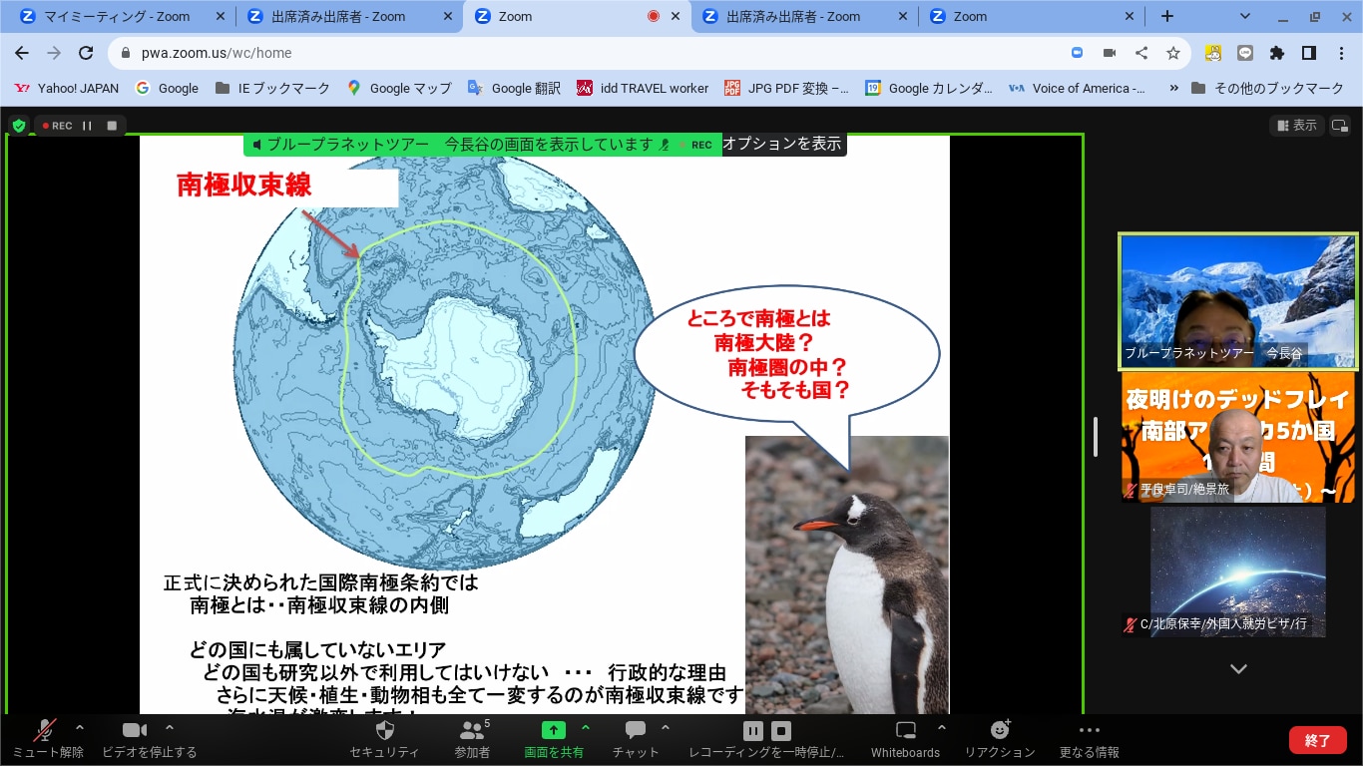Switch to second 出席済み出席者 - Zoom tab
1363x766 pixels.
coord(804,16)
